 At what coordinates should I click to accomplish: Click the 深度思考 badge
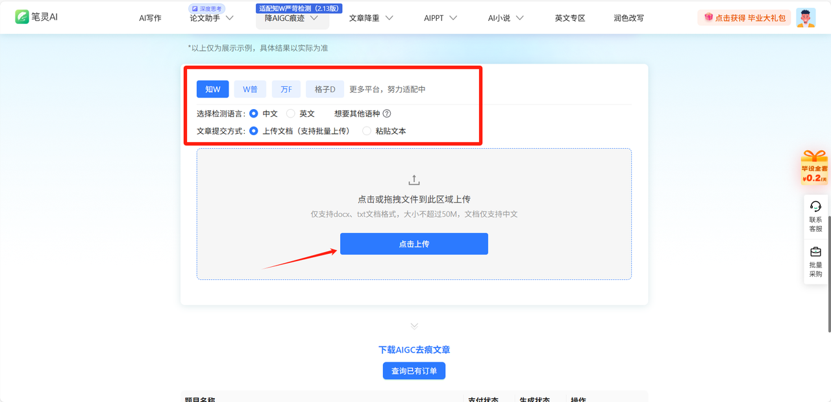pos(207,8)
